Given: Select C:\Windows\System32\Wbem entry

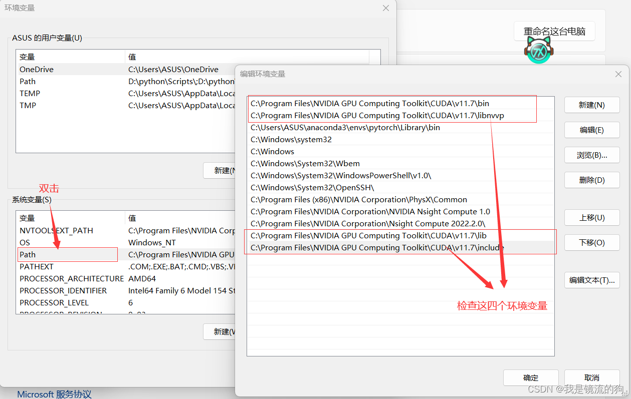Looking at the screenshot, I should [x=401, y=164].
